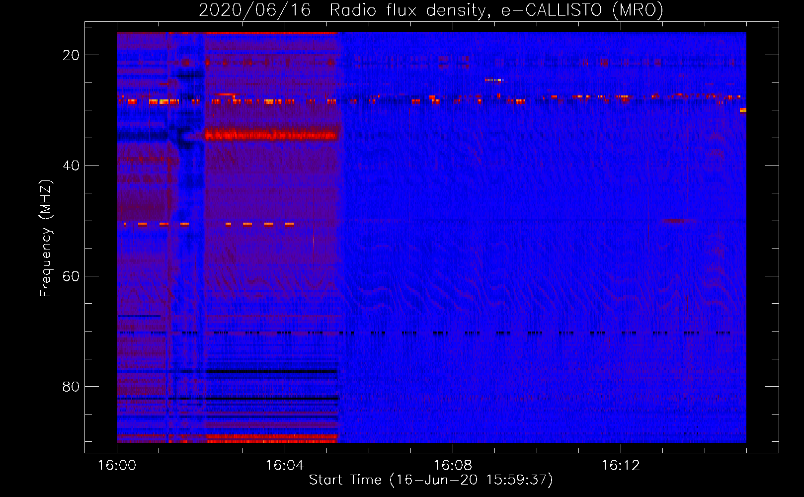This screenshot has height=497, width=804.
Task: Click the 60 MHz frequency tick label
Action: click(x=71, y=276)
